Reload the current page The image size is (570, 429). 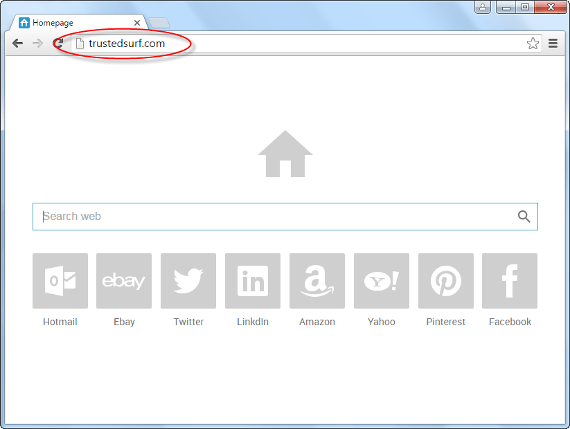pyautogui.click(x=58, y=44)
